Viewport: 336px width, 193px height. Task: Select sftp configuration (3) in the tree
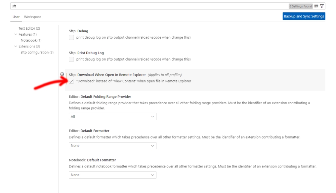[37, 52]
